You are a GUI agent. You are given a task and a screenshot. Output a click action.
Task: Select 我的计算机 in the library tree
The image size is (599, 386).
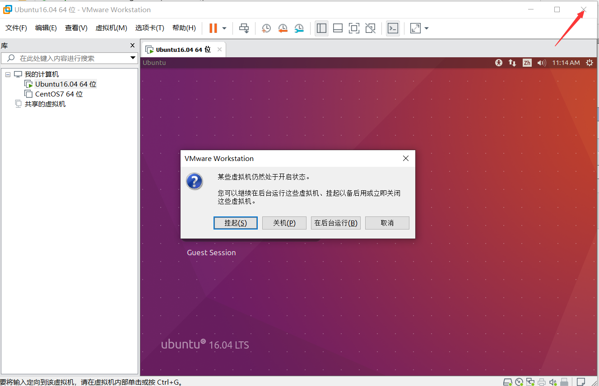[42, 74]
